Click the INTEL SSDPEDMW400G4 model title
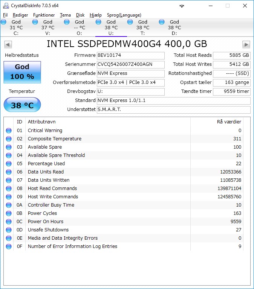The image size is (254, 289). pos(127,44)
